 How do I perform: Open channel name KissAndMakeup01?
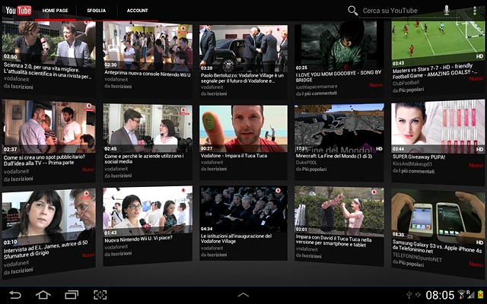pos(412,164)
